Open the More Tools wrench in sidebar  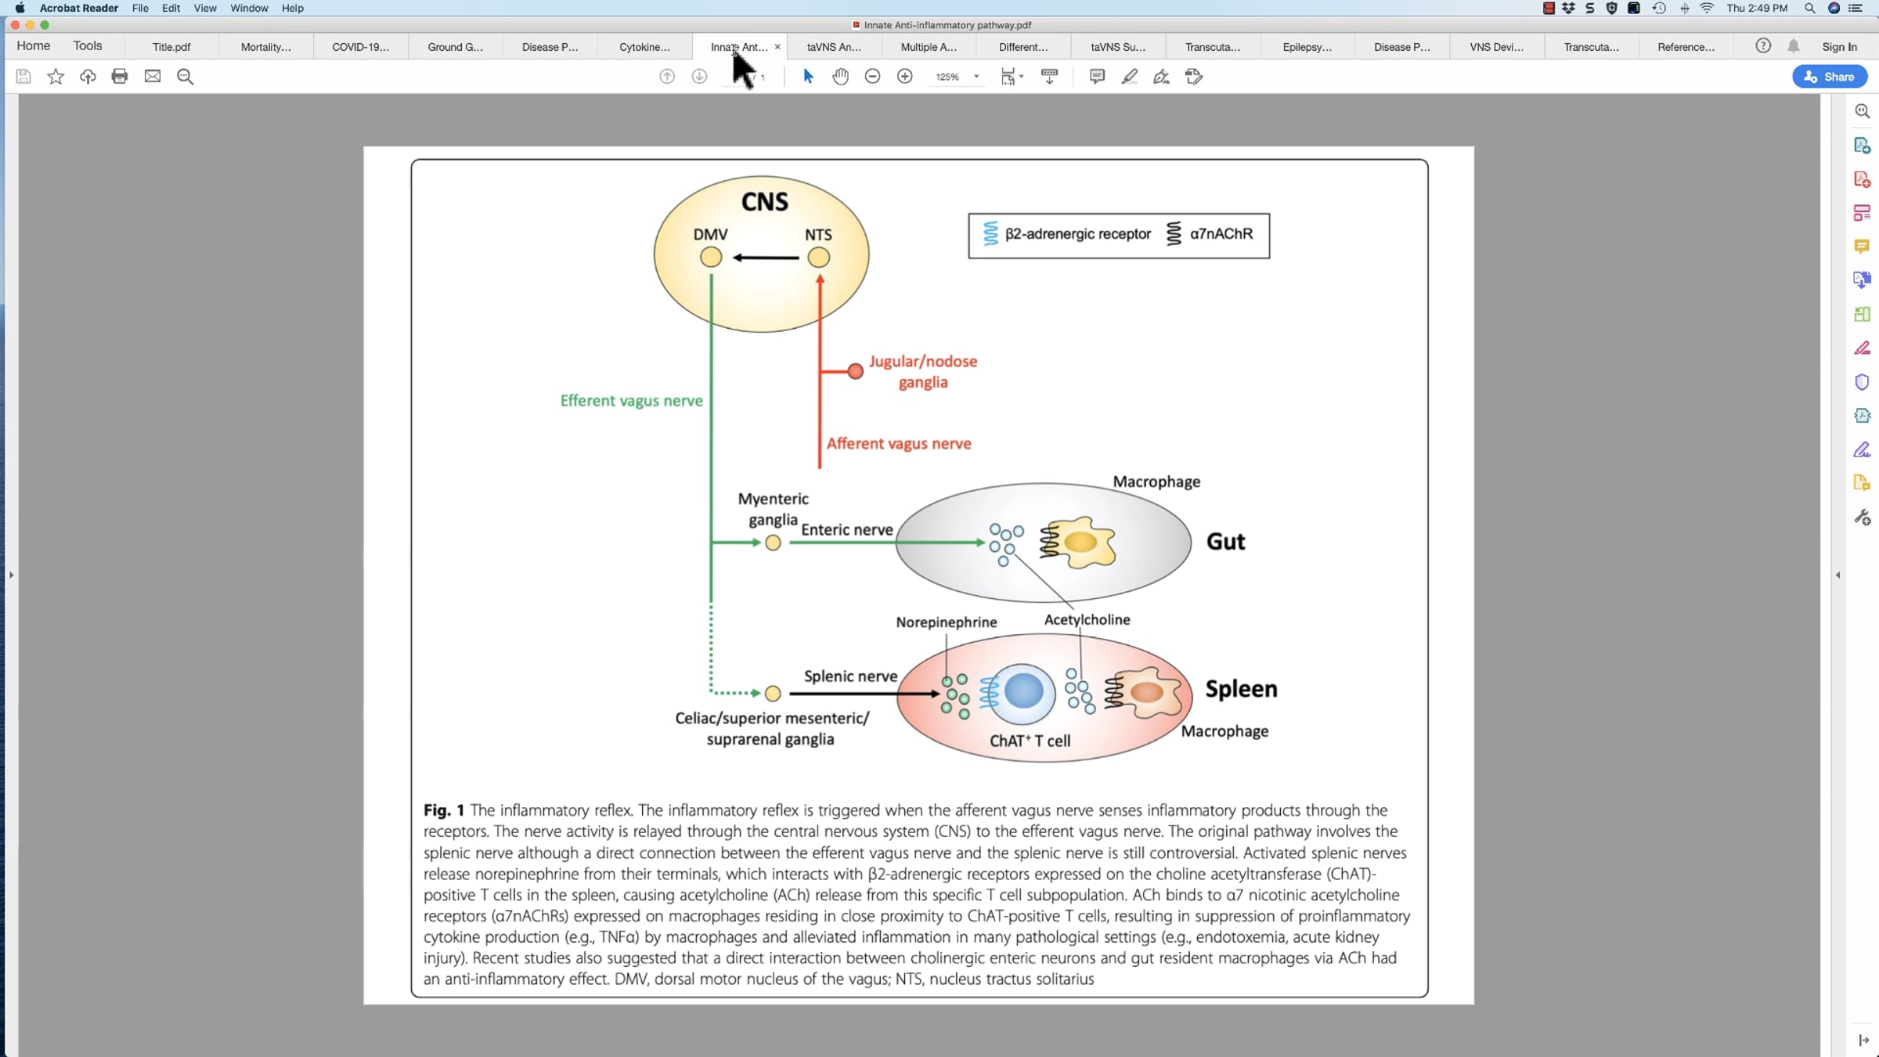click(1863, 518)
